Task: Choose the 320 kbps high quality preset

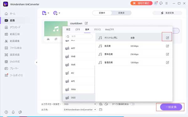Action: (134, 46)
